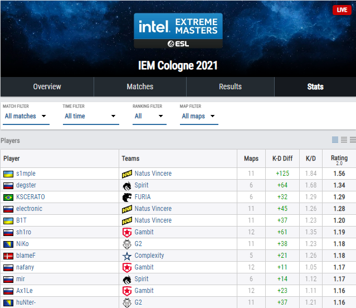The image size is (356, 308).
Task: Click the Ukraine flag beside B1T
Action: 8,221
